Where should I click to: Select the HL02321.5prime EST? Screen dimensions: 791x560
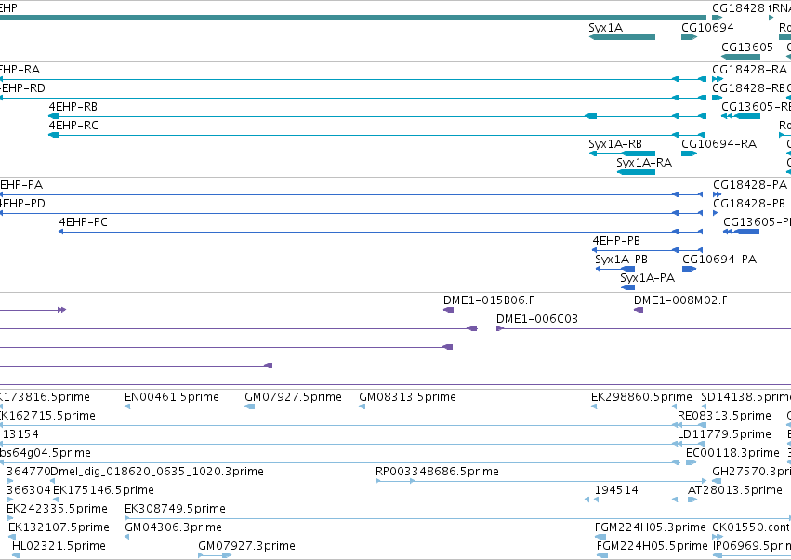(16, 556)
